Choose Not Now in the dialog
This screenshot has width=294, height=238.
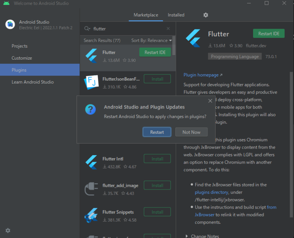[x=191, y=132]
